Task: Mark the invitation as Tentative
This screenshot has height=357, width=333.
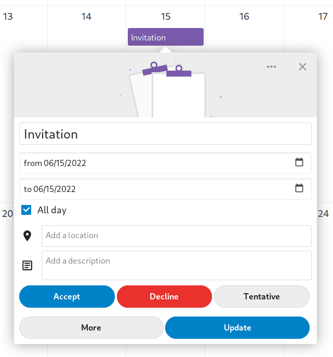Action: coord(262,297)
